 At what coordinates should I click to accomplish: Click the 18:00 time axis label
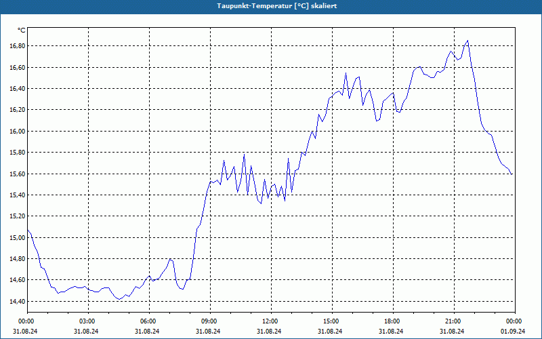(x=391, y=321)
